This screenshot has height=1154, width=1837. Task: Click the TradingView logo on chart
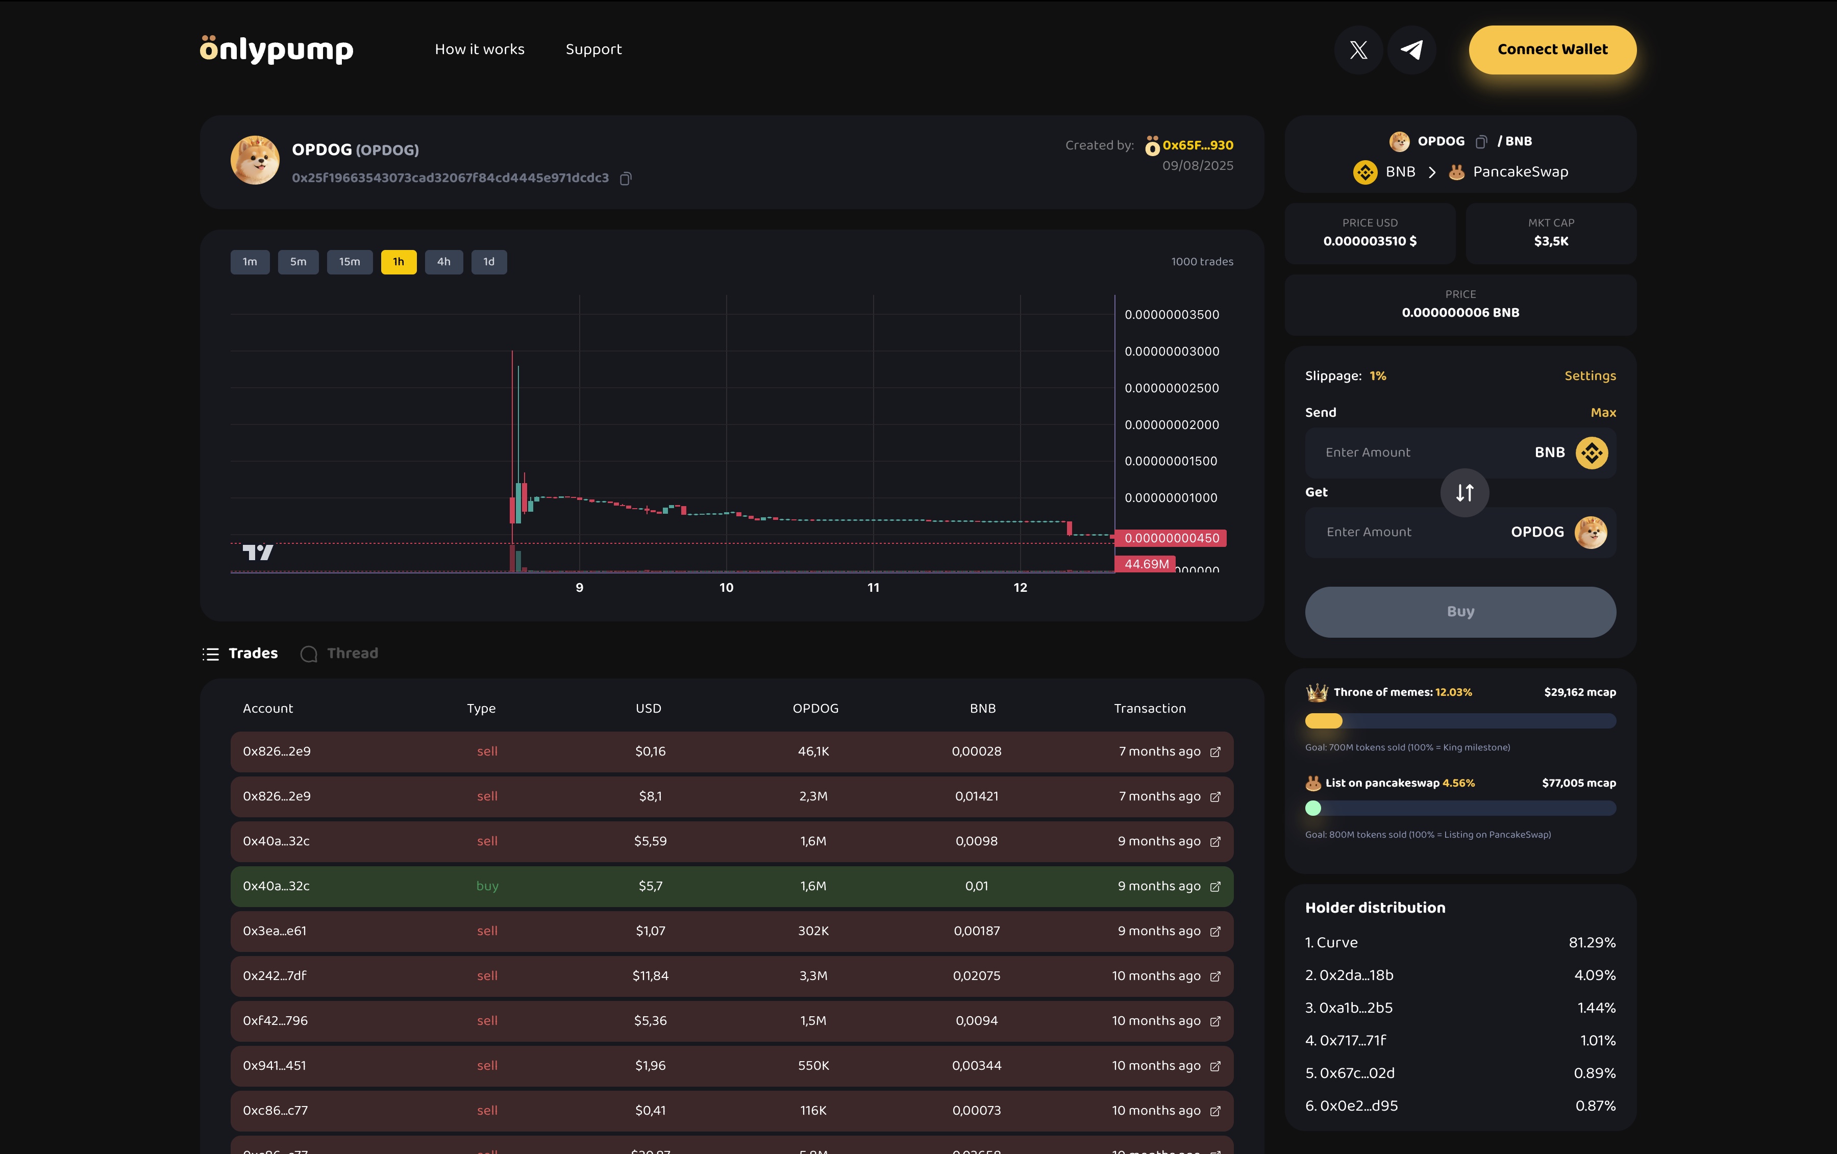(x=258, y=552)
